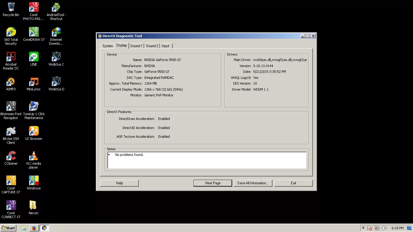This screenshot has width=413, height=232.
Task: Select the Display tab
Action: point(122,45)
